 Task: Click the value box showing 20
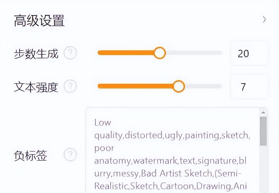249,54
